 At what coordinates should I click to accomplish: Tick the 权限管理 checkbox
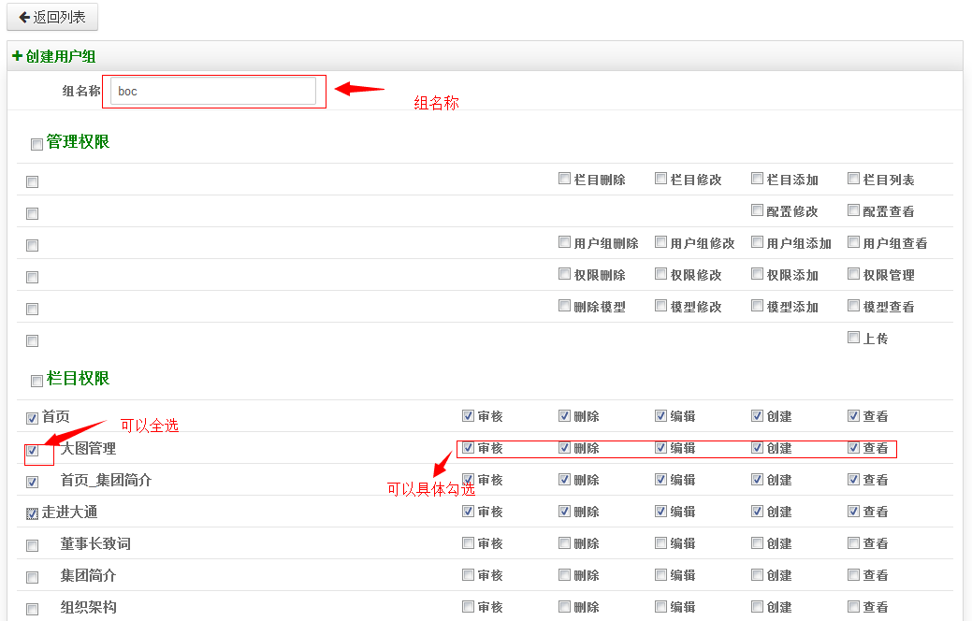(853, 274)
